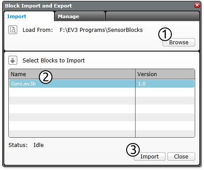Viewport: 204px width, 170px height.
Task: Select the Gyro.ev3b block row
Action: point(102,84)
